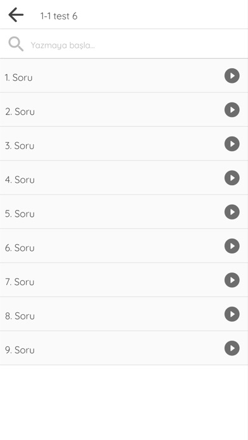Play the 2. Soru video
The width and height of the screenshot is (248, 440).
tap(232, 110)
